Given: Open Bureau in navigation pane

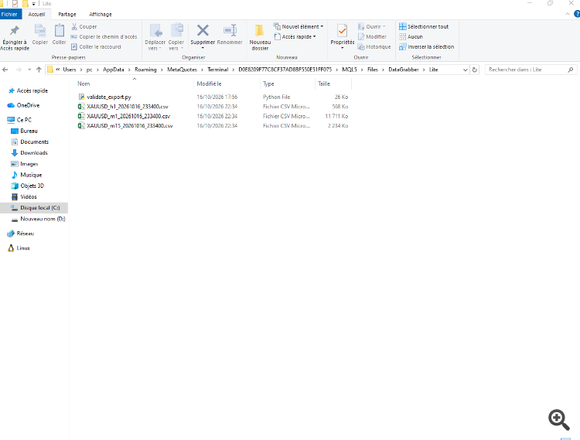Looking at the screenshot, I should pyautogui.click(x=25, y=131).
